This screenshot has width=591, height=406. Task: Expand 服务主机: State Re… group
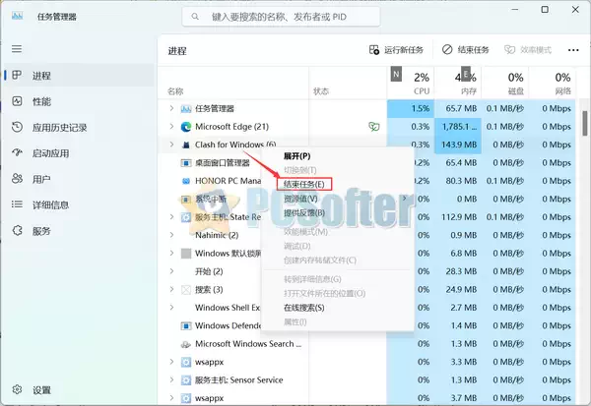tap(171, 217)
